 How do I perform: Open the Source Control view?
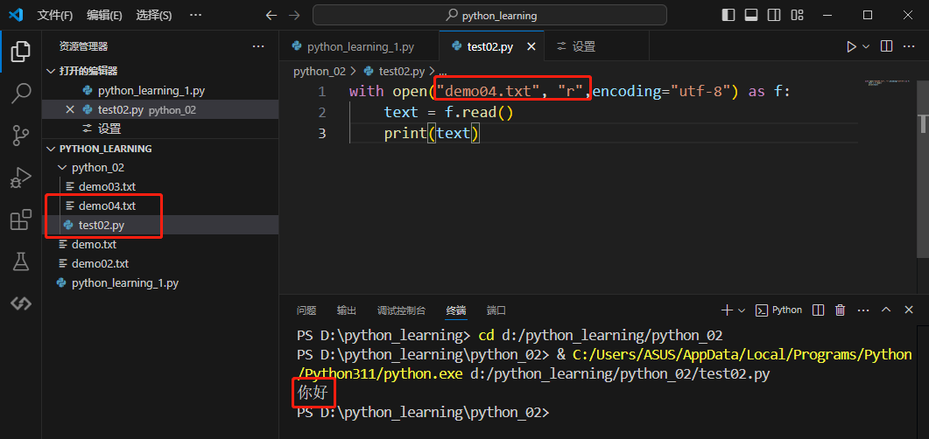point(21,136)
